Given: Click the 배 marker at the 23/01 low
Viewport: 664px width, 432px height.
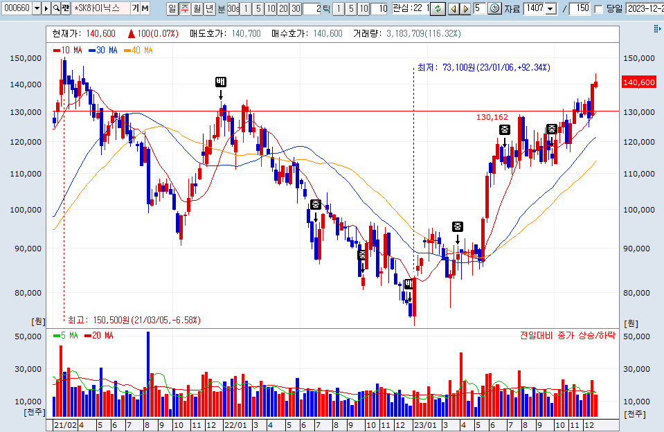Looking at the screenshot, I should (409, 284).
